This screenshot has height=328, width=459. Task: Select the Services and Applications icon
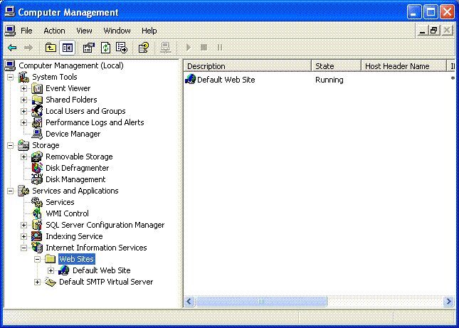[23, 191]
